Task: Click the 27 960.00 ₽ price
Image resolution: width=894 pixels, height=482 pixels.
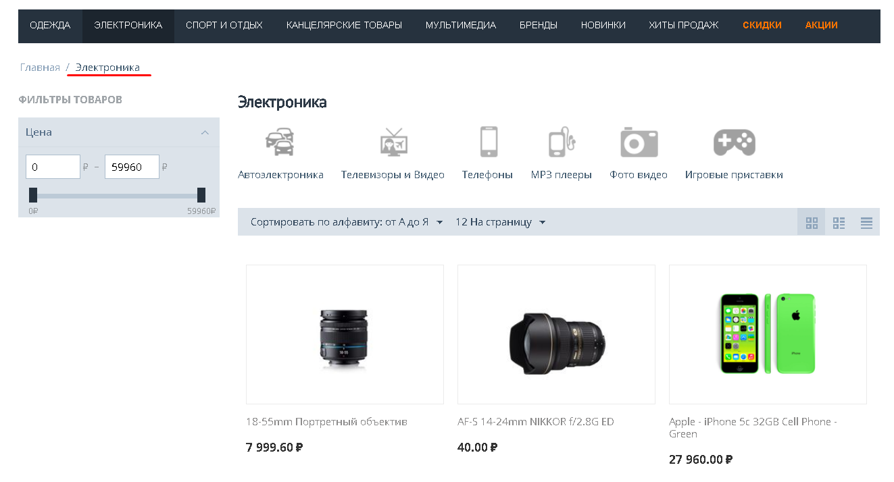Action: 701,460
